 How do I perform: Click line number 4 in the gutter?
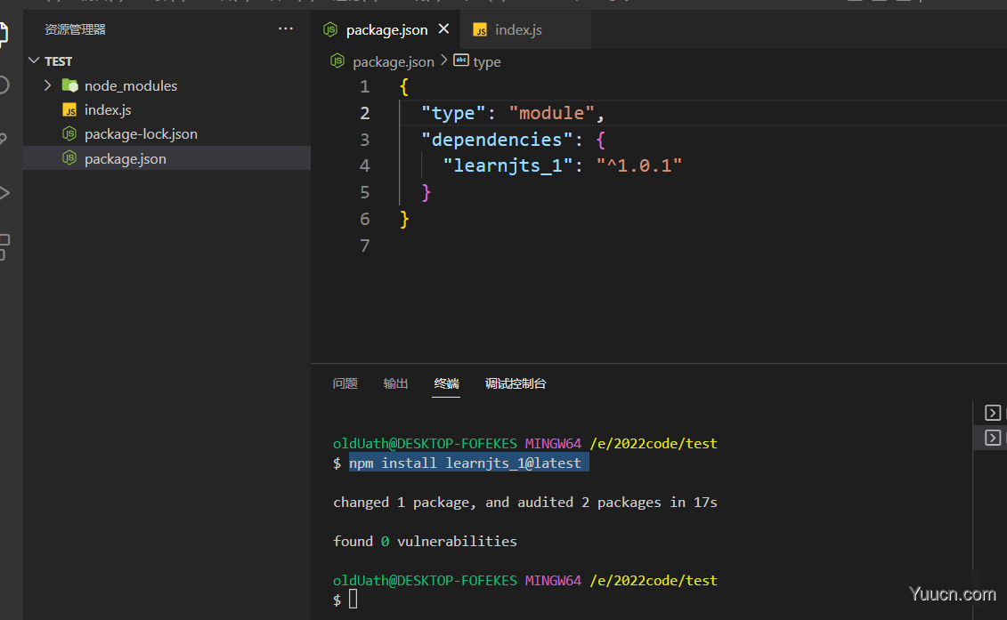[365, 166]
